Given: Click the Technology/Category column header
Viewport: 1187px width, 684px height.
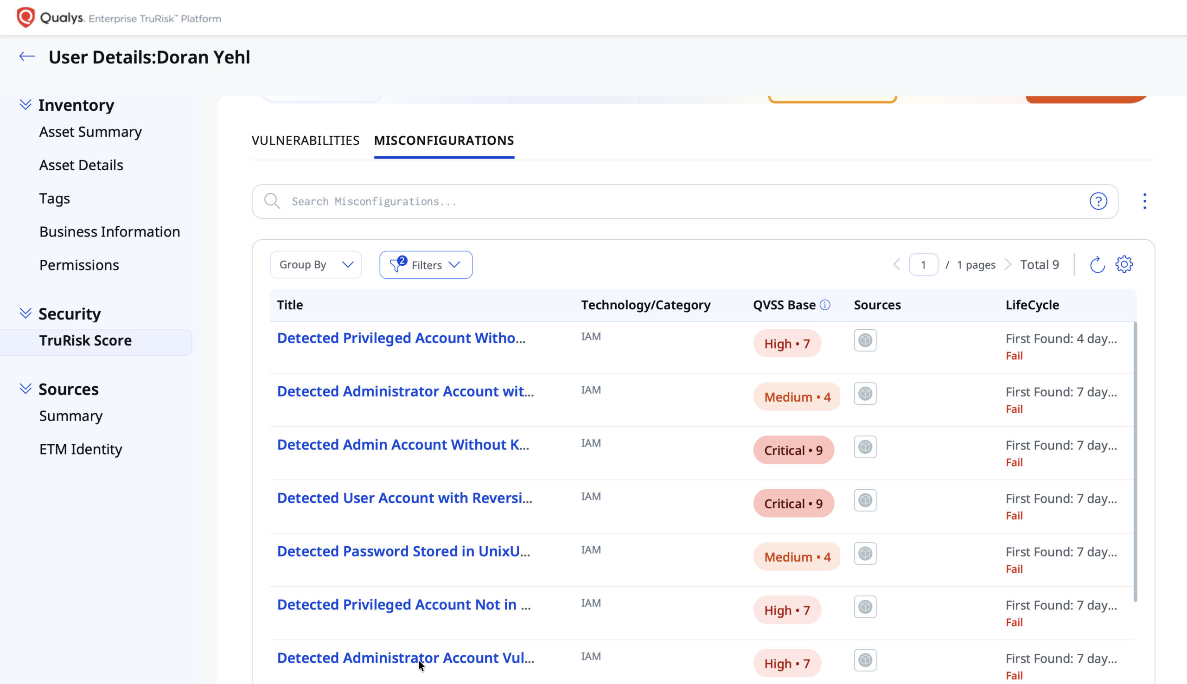Looking at the screenshot, I should pyautogui.click(x=645, y=305).
